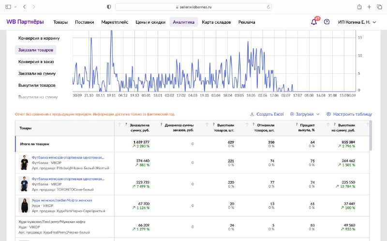Sort by Выкупили на сумму column arrow
The image size is (387, 241).
tap(328, 125)
